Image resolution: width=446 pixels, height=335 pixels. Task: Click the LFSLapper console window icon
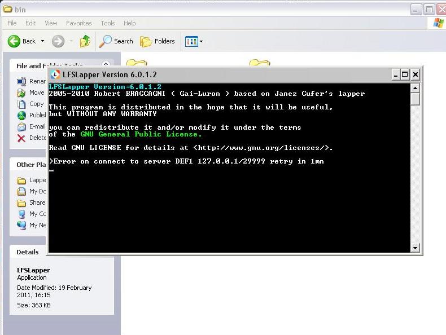55,74
